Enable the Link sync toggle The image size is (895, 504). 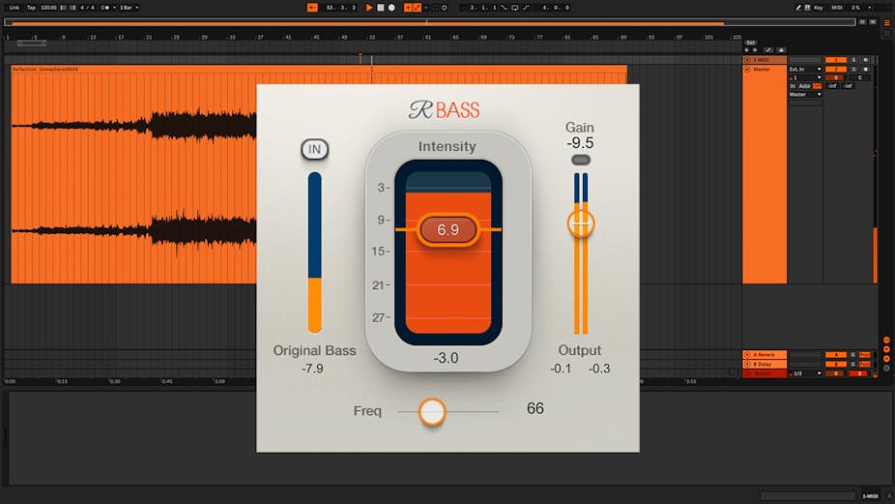[x=12, y=7]
